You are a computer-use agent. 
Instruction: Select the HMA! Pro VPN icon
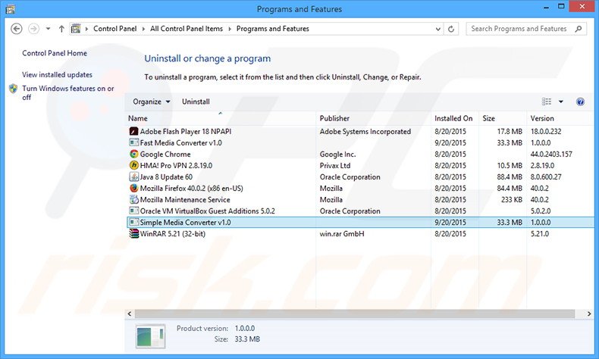click(x=133, y=165)
